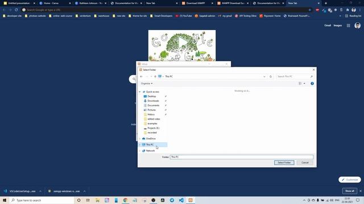Viewport: 364px width, 204px height.
Task: Click Show all downloads button
Action: click(x=349, y=191)
